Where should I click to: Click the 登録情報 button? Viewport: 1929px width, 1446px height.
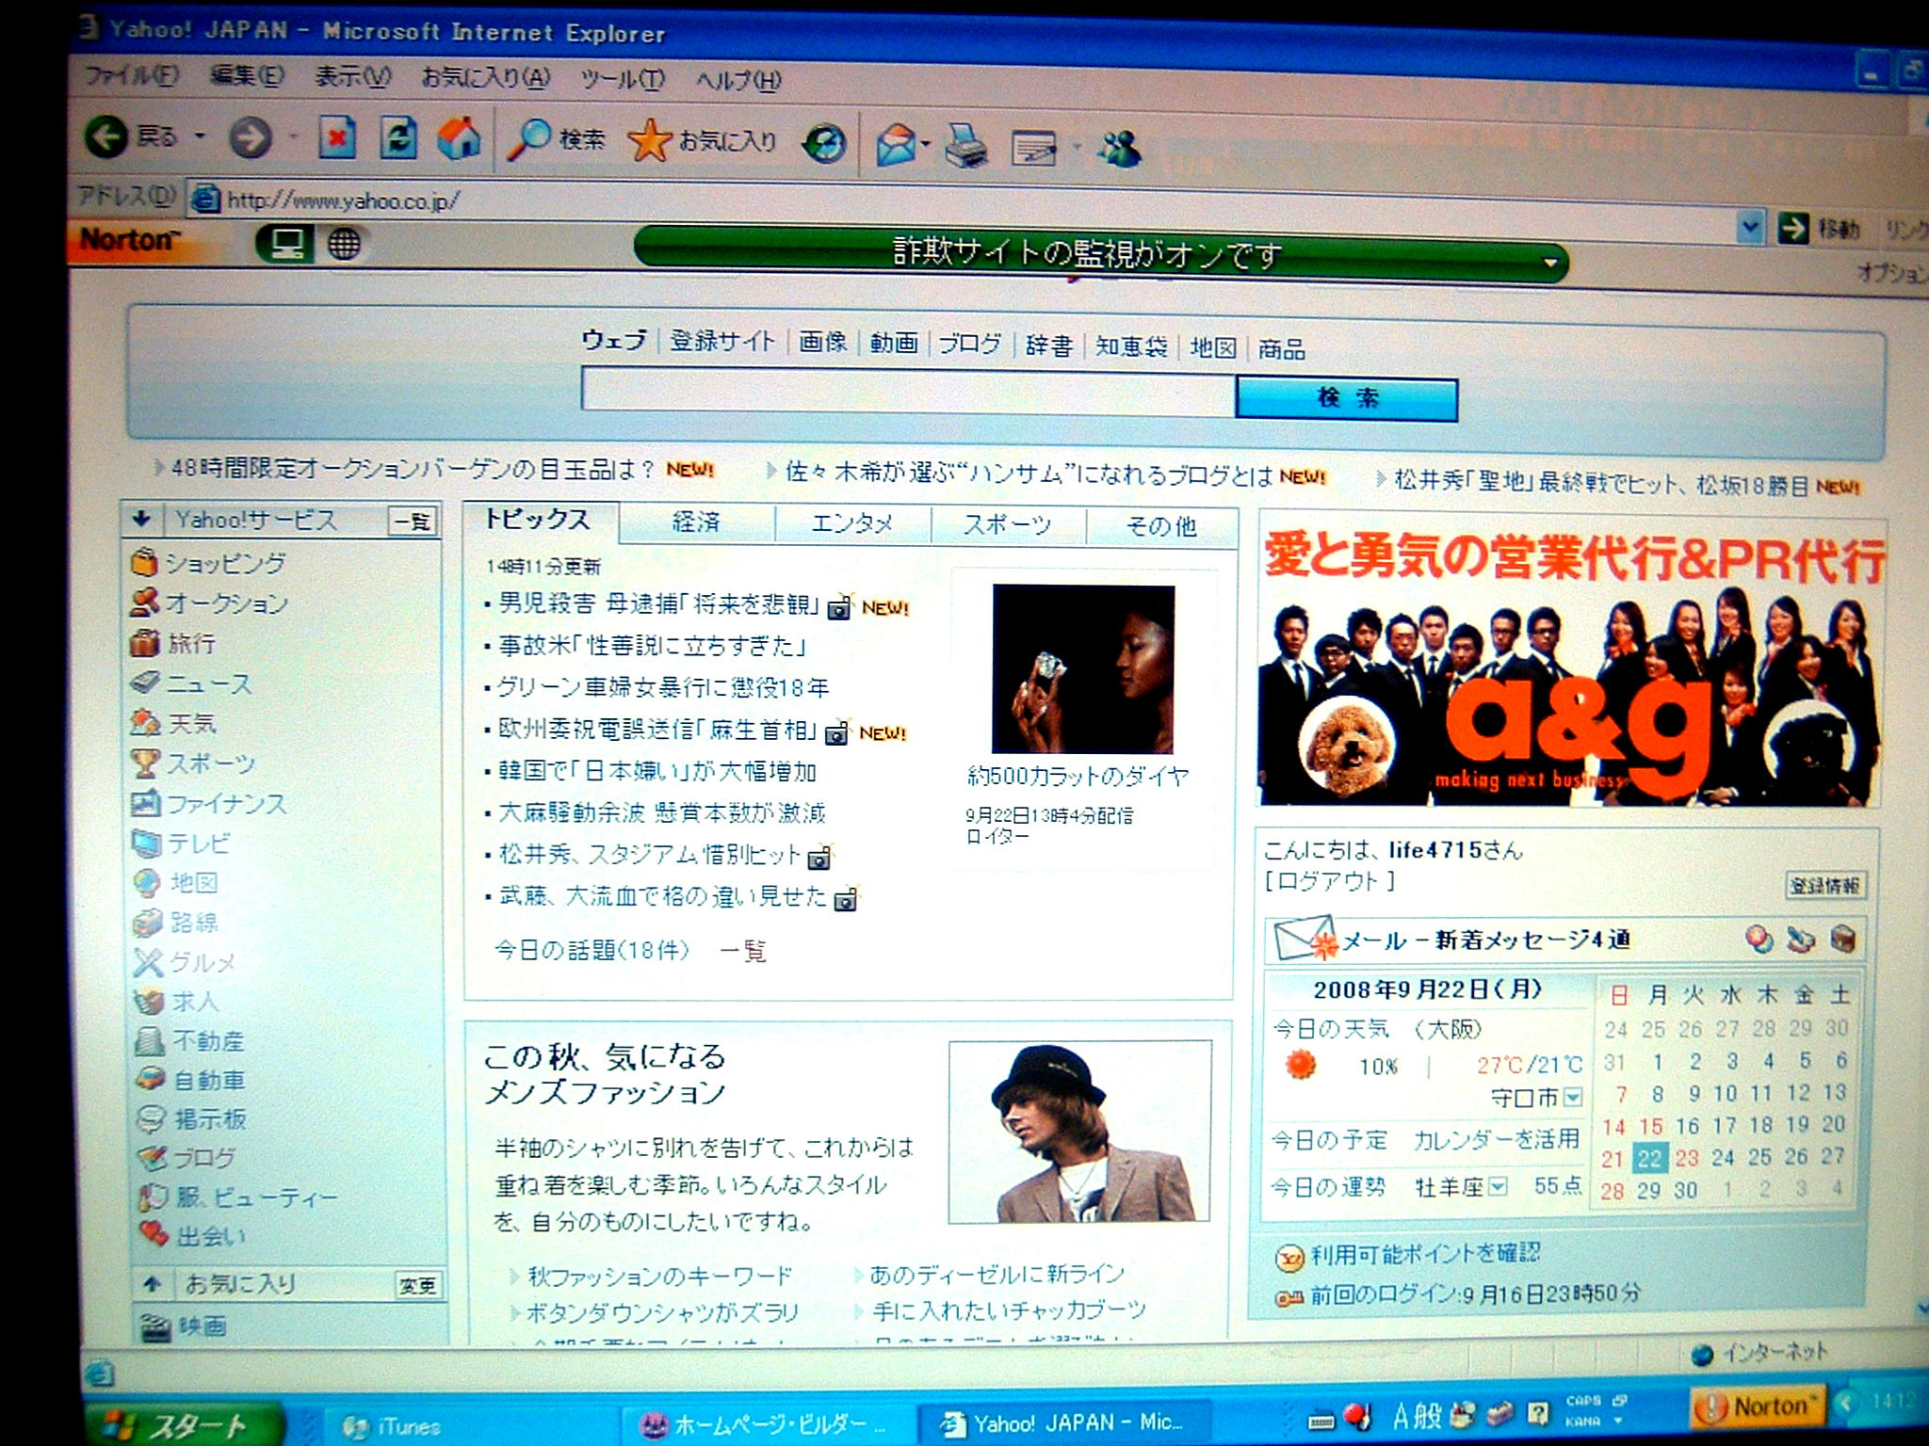(1824, 885)
